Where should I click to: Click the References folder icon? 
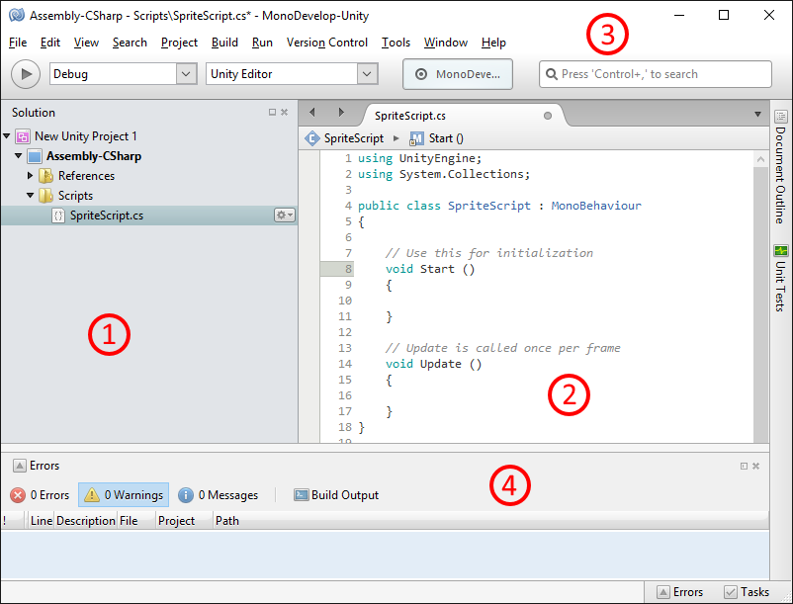(46, 176)
